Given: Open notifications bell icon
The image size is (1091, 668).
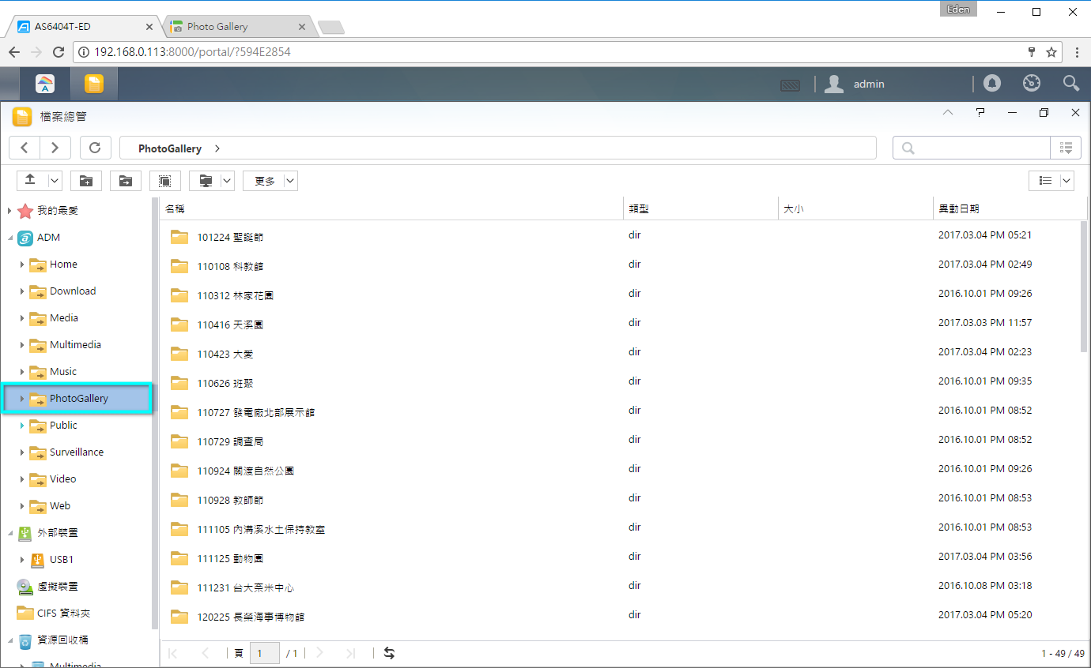Looking at the screenshot, I should 991,83.
